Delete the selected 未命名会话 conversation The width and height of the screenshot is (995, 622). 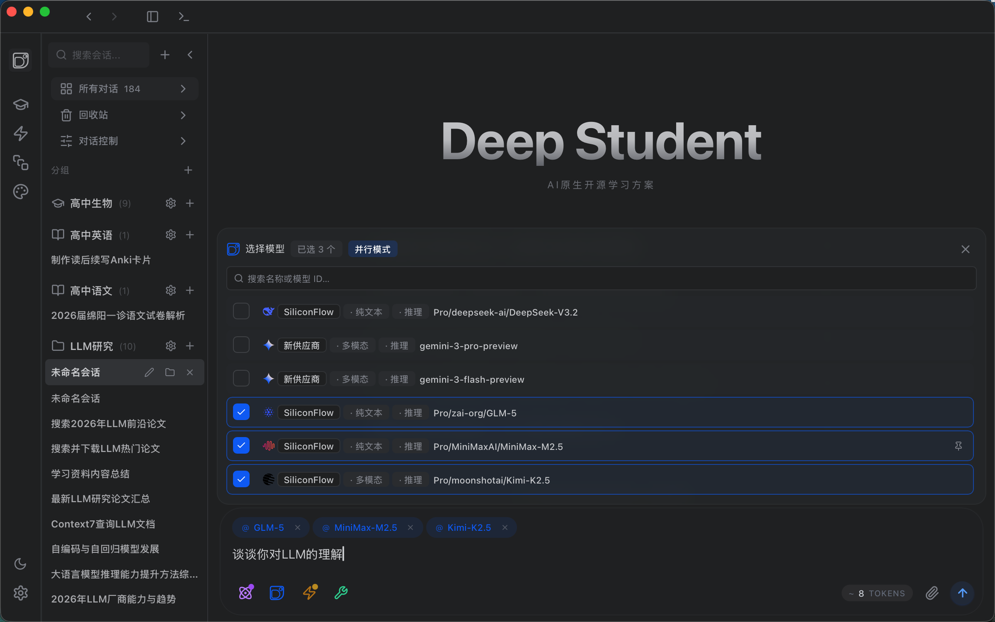190,372
